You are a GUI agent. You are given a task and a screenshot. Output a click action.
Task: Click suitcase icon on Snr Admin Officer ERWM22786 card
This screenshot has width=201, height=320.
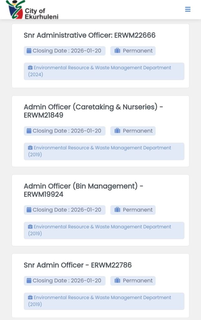[117, 281]
